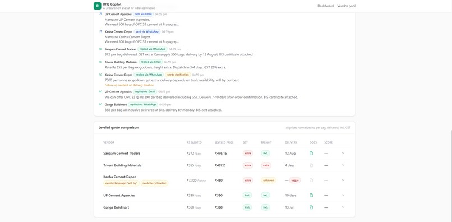The height and width of the screenshot is (222, 452).
Task: Click GST 'incl.' pill for Ganga Buildmart
Action: click(x=247, y=207)
